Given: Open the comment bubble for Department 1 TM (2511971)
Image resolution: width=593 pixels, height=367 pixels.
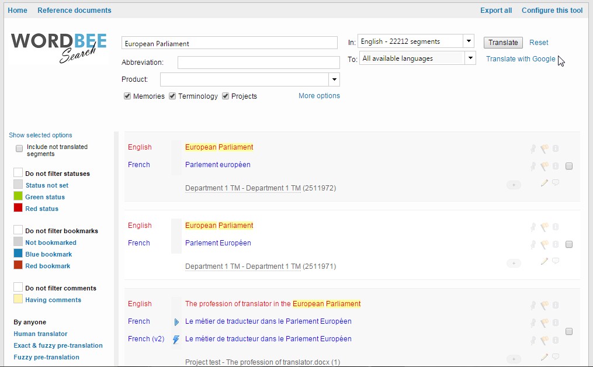Looking at the screenshot, I should pos(556,261).
